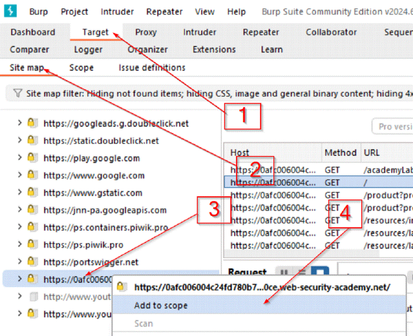Switch to the Proxy tab

click(145, 32)
